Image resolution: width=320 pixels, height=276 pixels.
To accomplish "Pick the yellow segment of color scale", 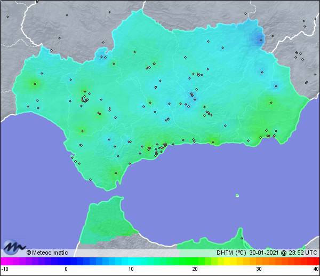I will point(227,261).
